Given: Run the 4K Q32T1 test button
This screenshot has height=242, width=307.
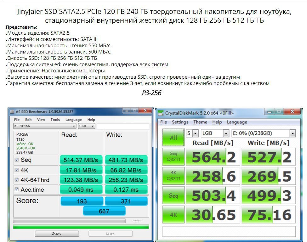Looking at the screenshot, I should click(173, 176).
